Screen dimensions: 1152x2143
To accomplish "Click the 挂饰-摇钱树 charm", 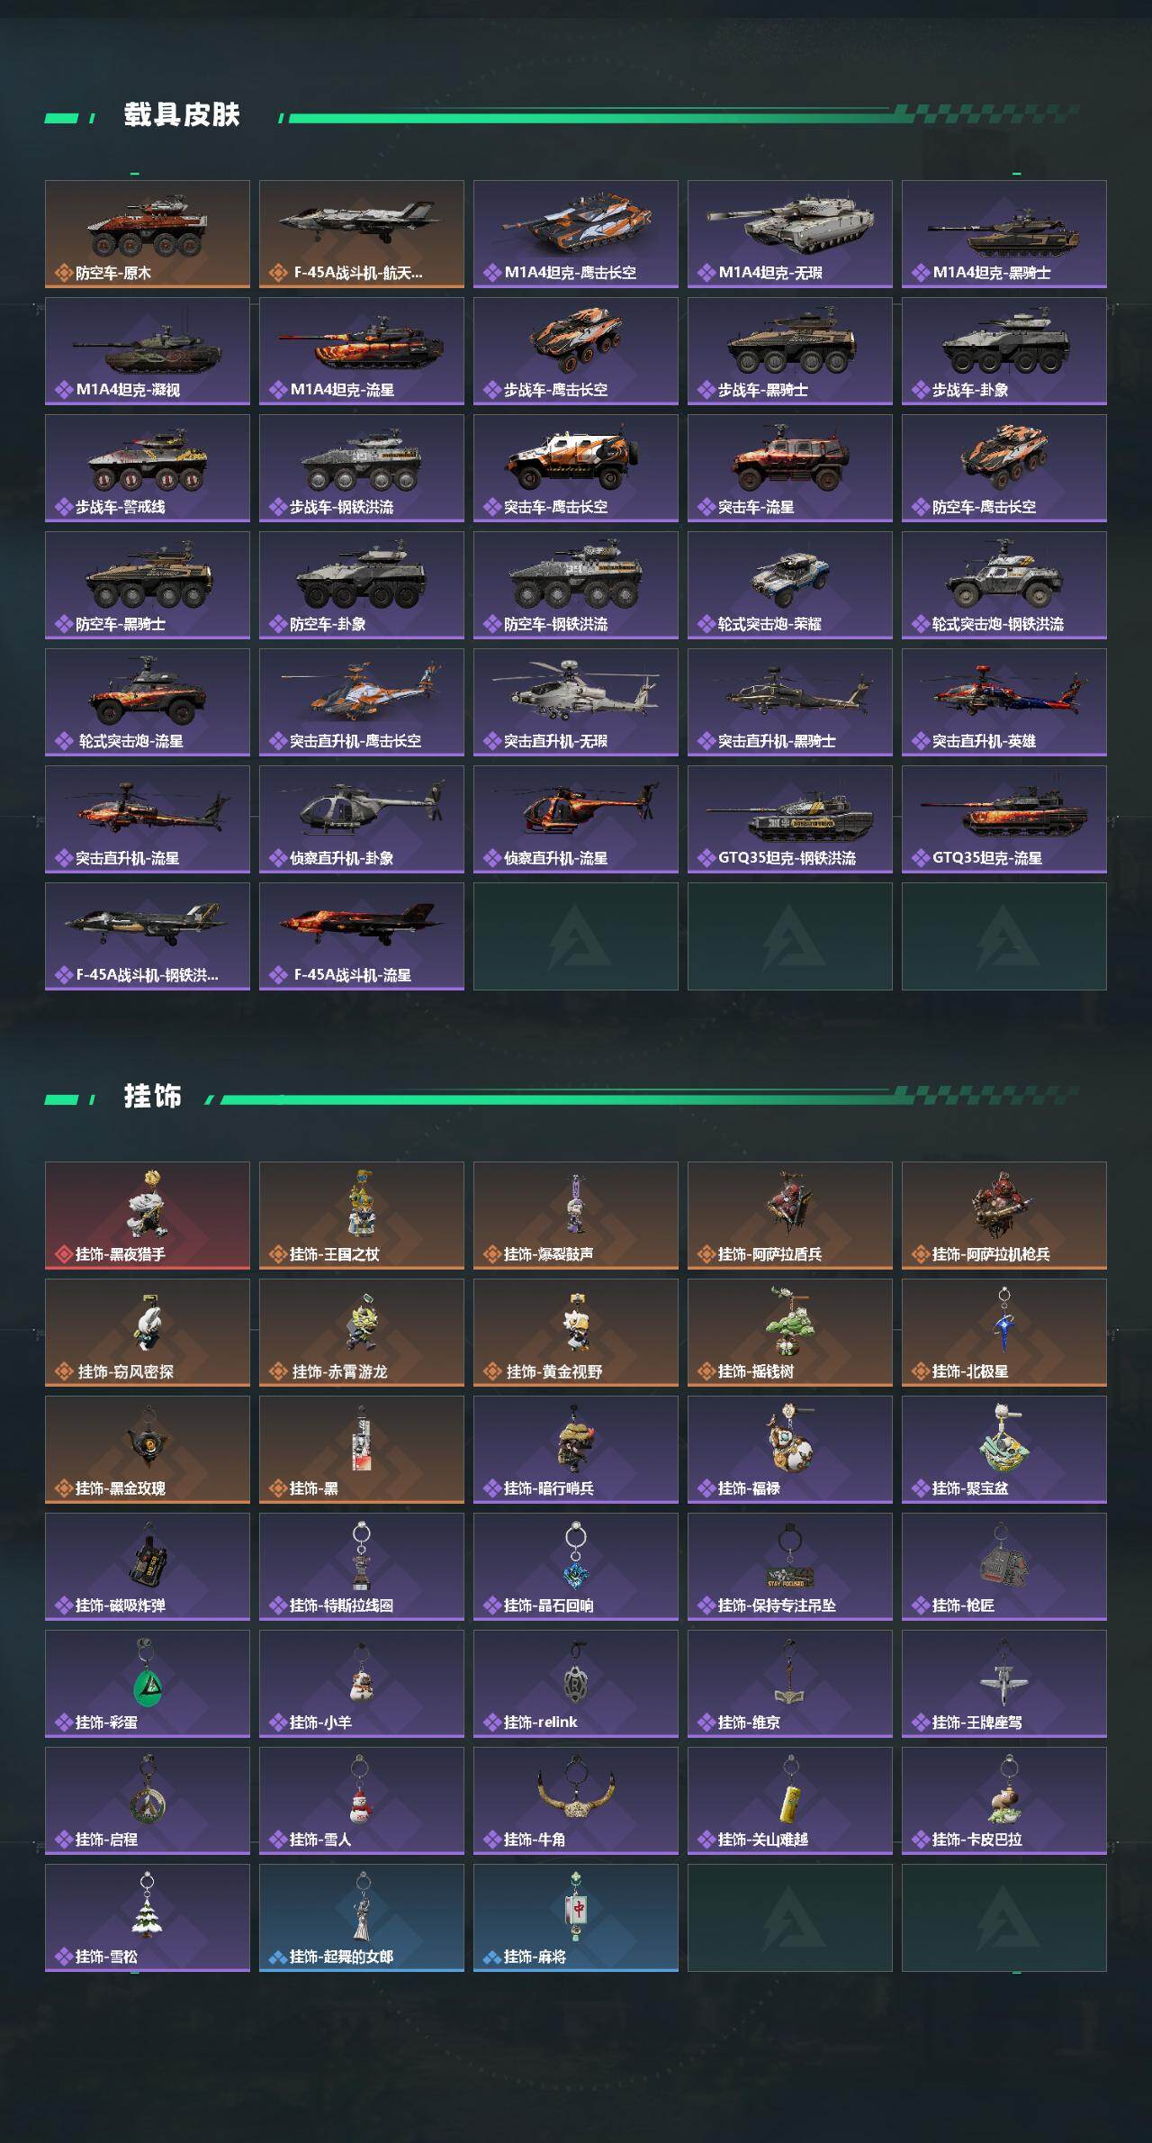I will [790, 1333].
